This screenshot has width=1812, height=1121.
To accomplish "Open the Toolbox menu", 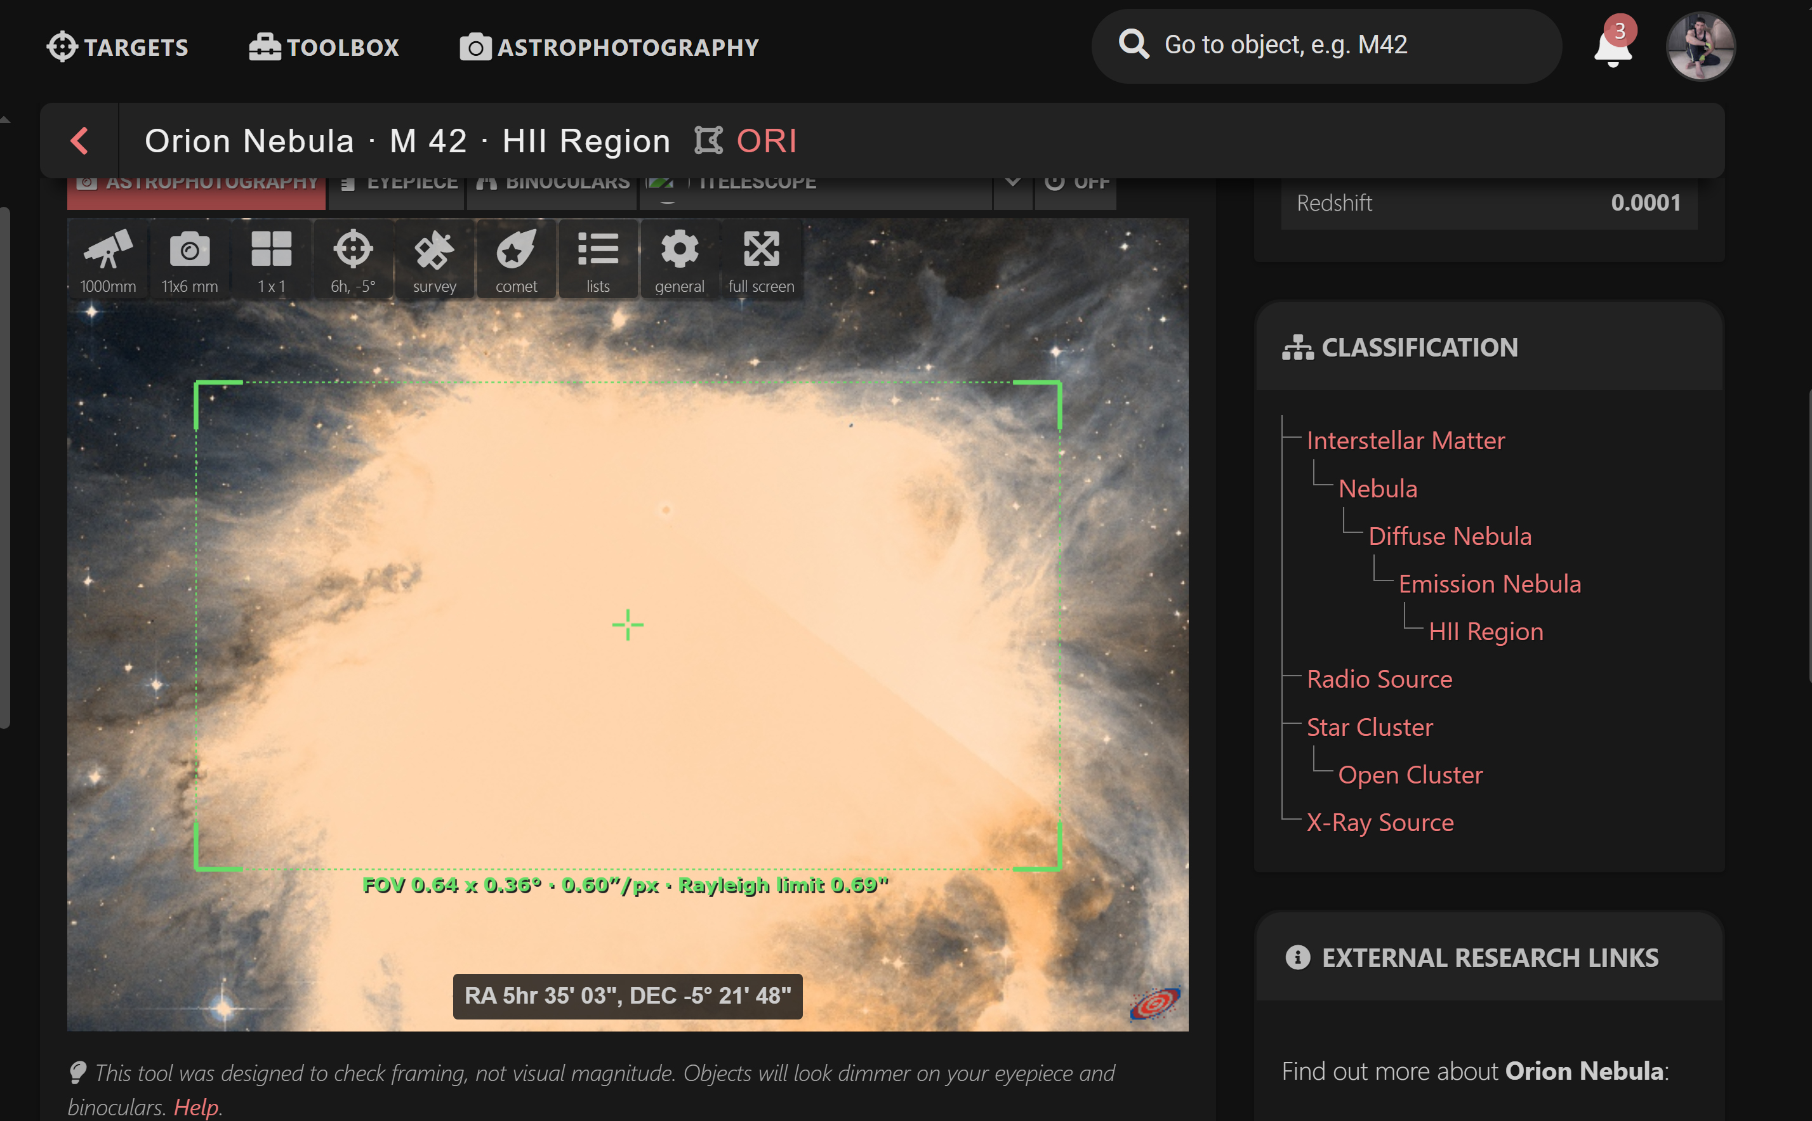I will 324,48.
